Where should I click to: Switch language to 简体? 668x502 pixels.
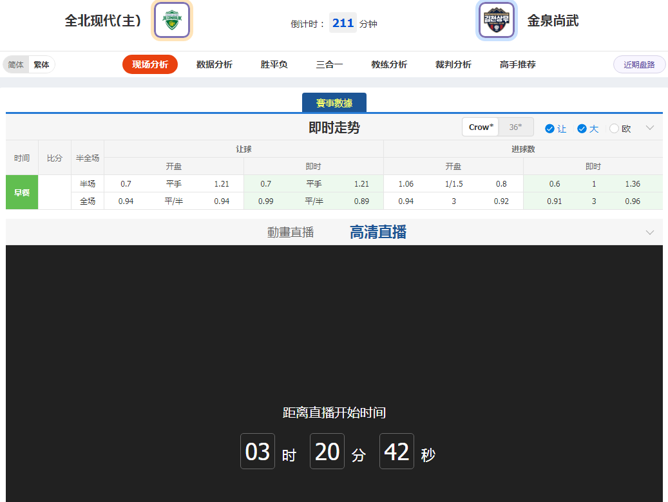pos(16,64)
